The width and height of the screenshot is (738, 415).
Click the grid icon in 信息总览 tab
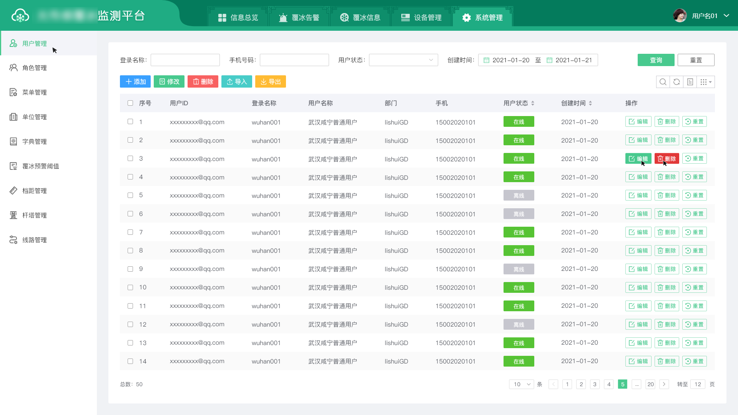tap(222, 18)
